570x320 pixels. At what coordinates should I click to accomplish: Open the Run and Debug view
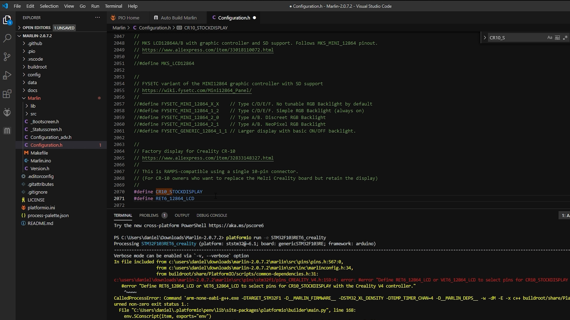click(x=7, y=75)
